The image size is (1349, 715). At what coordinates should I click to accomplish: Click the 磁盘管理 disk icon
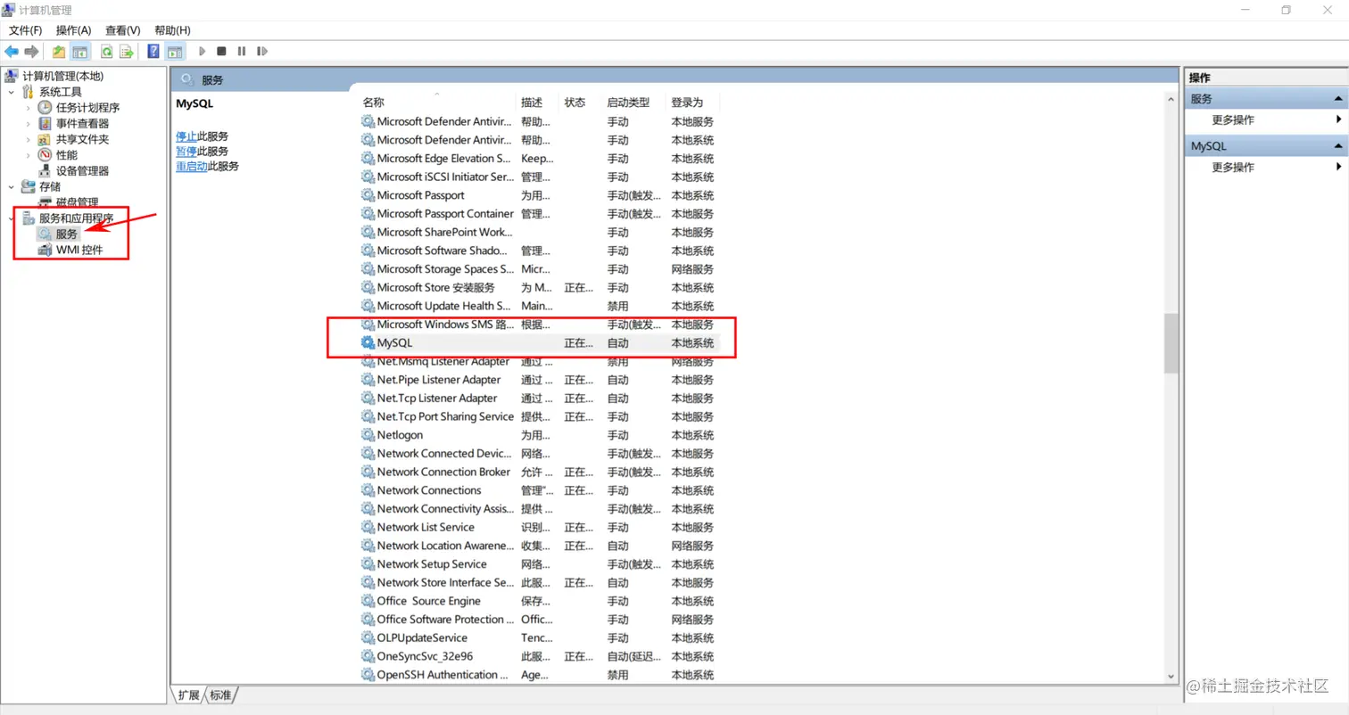coord(45,202)
